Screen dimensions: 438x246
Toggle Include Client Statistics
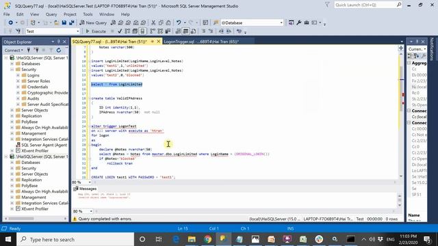(x=168, y=31)
